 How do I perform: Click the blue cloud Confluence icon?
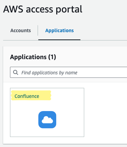coord(47,120)
